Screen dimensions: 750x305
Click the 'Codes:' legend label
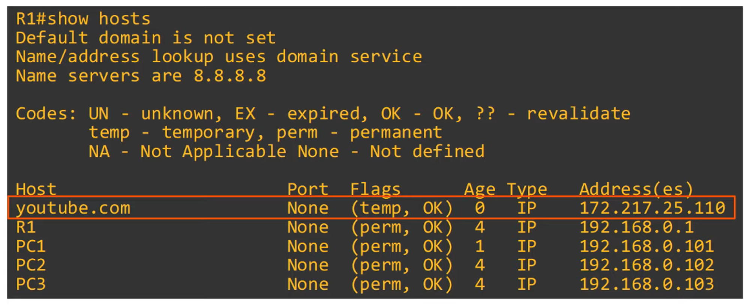(x=46, y=113)
